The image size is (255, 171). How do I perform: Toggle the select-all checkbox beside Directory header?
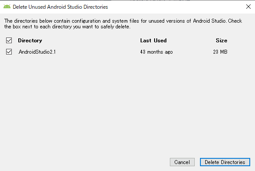pos(9,40)
